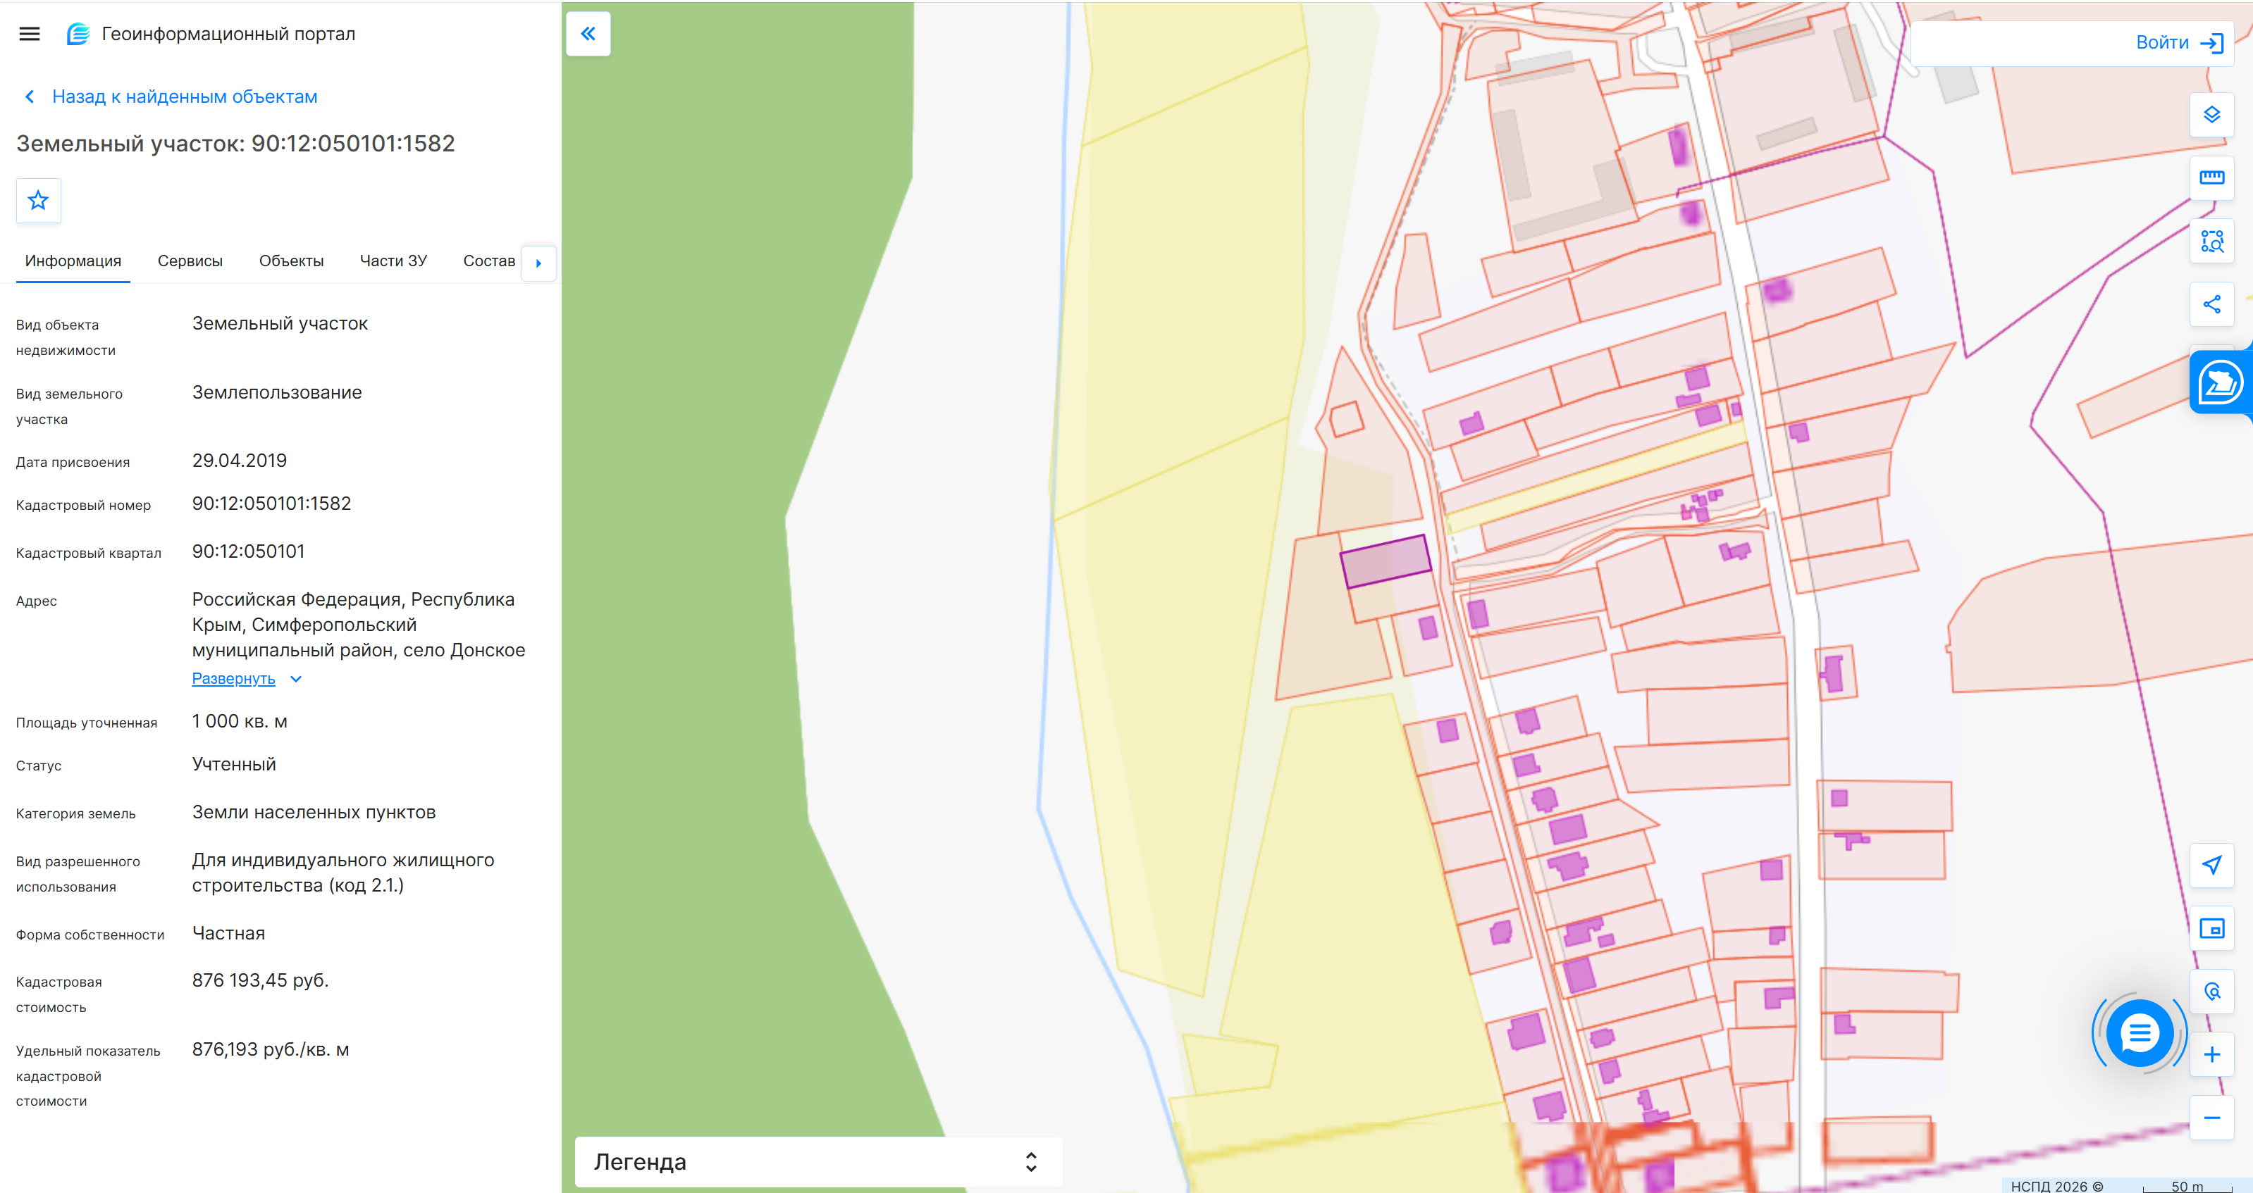Open the Сервисы tab
The image size is (2253, 1193).
tap(190, 261)
